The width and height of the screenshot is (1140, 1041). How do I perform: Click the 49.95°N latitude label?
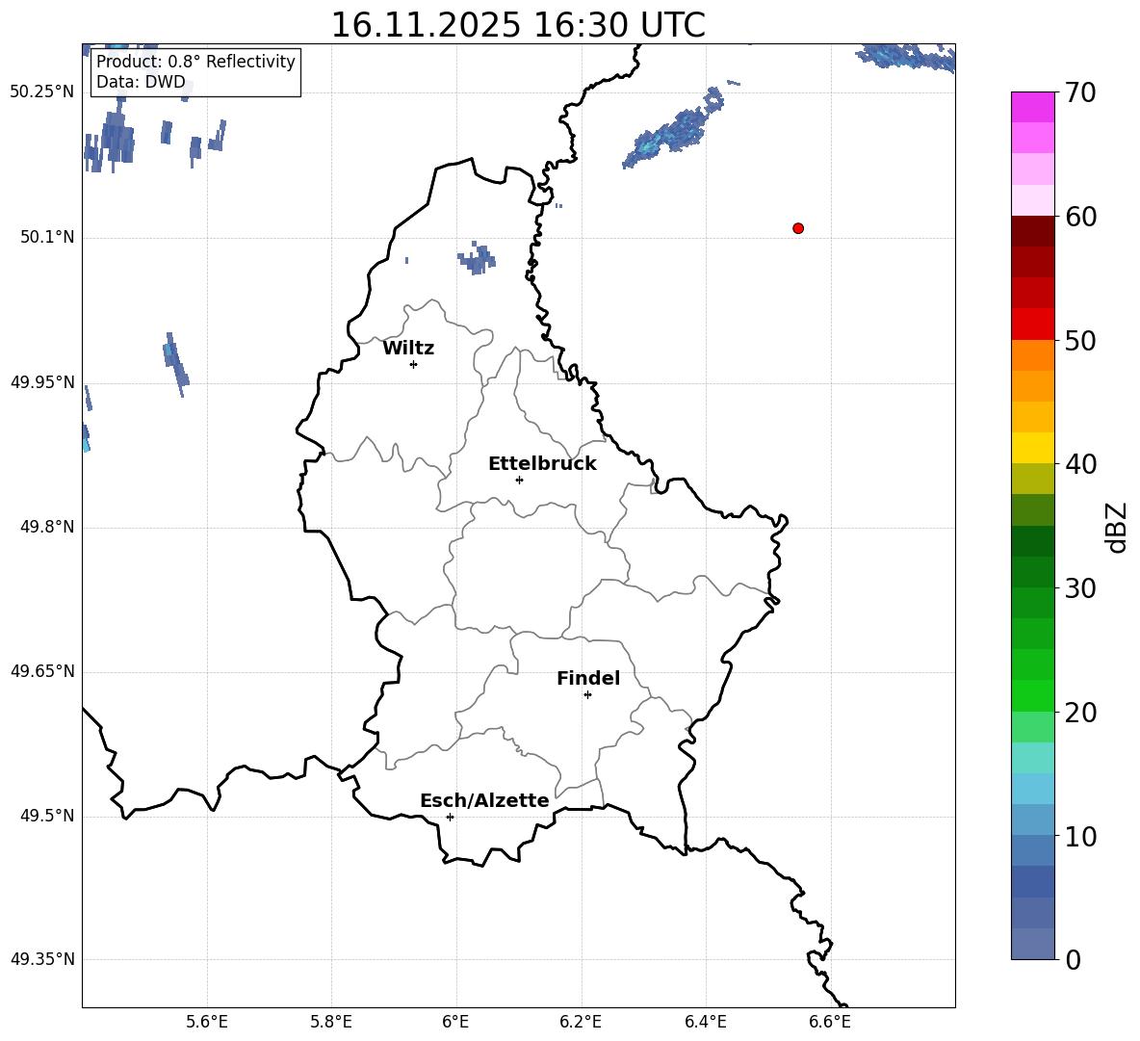pos(42,382)
